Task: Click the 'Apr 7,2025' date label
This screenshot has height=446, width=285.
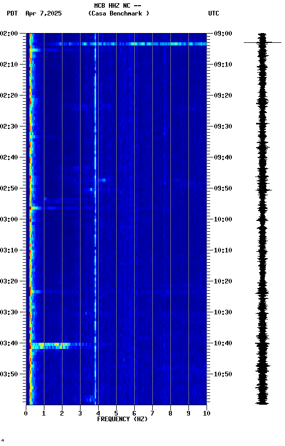Action: (x=43, y=13)
